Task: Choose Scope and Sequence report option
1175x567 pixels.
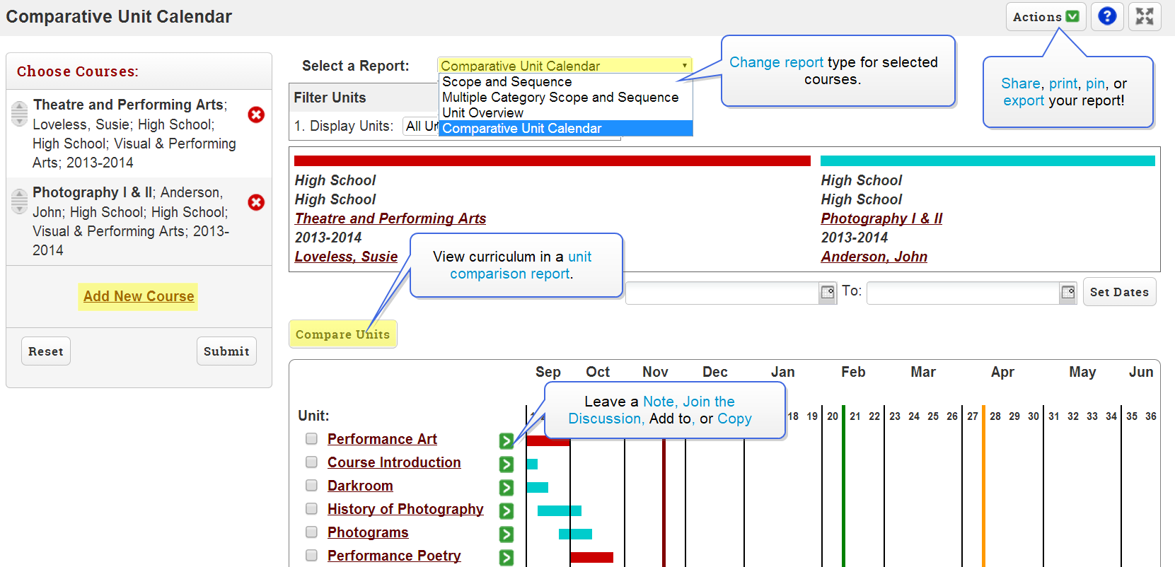Action: [507, 82]
